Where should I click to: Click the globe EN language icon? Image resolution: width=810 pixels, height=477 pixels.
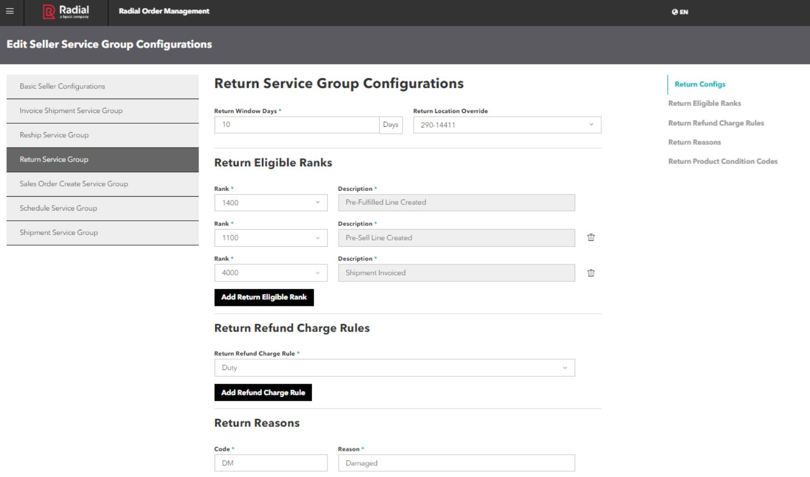[680, 12]
